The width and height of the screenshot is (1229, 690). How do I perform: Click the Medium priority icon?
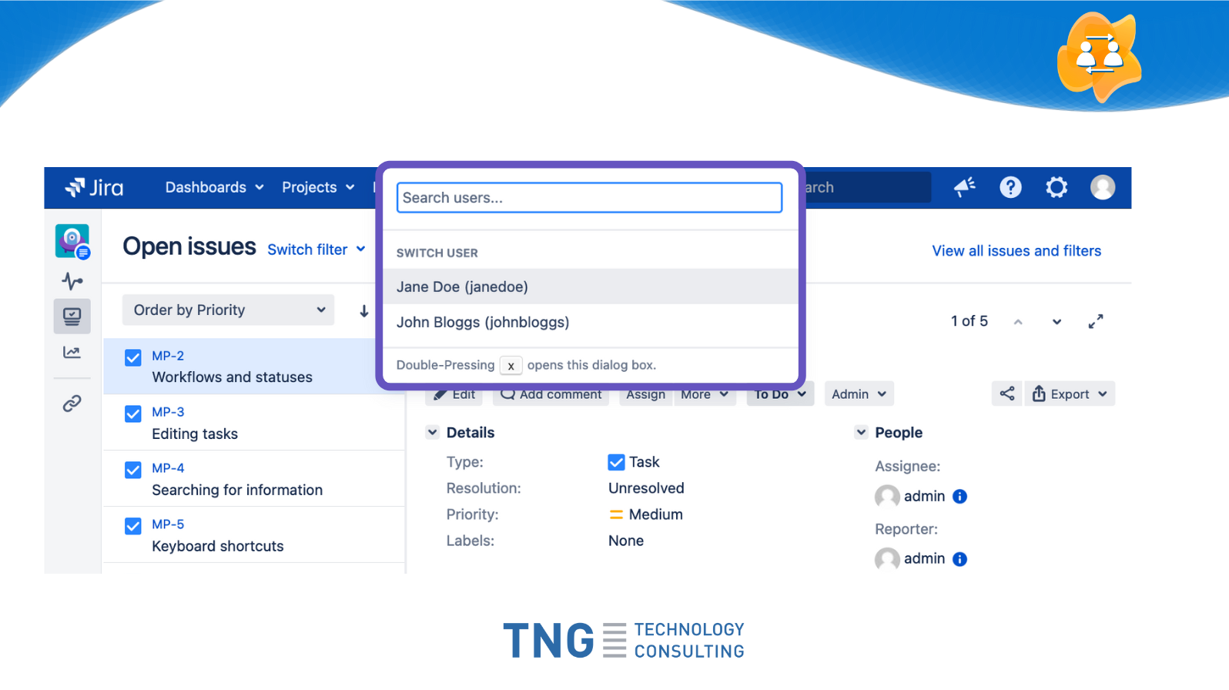(x=616, y=514)
